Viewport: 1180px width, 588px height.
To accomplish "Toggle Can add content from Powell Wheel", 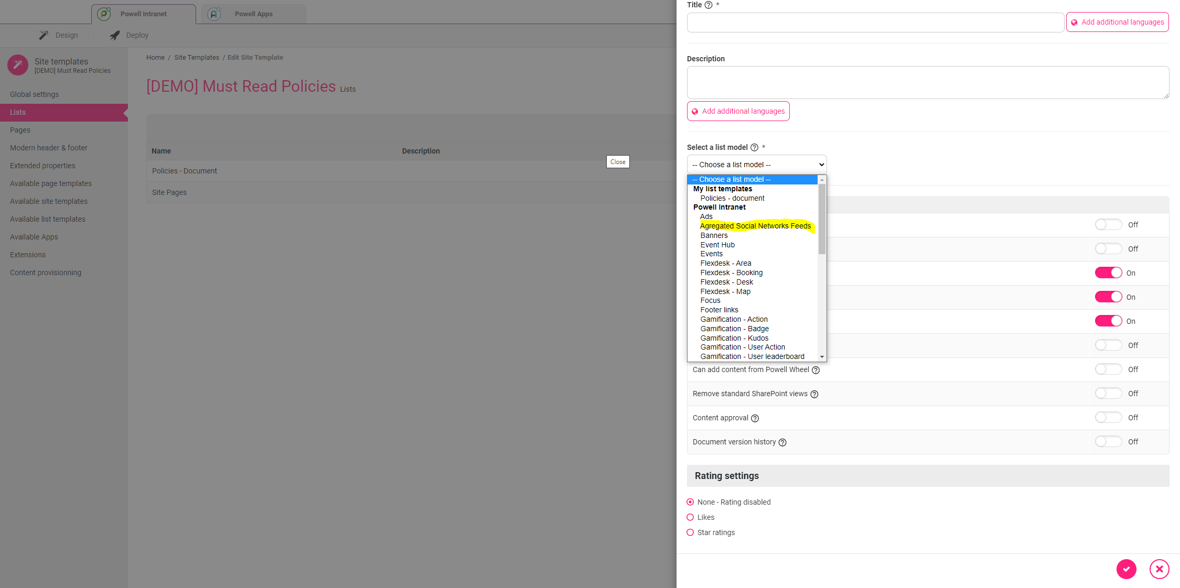I will click(x=1108, y=369).
